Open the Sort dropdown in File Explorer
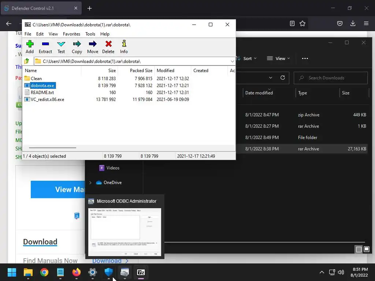 click(x=246, y=58)
